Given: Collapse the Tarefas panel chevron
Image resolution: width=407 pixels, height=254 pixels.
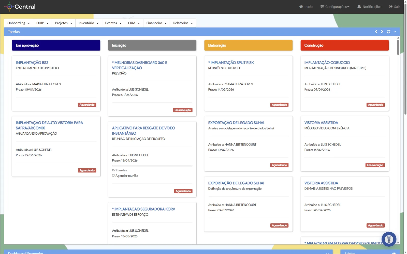Looking at the screenshot, I should [x=395, y=32].
